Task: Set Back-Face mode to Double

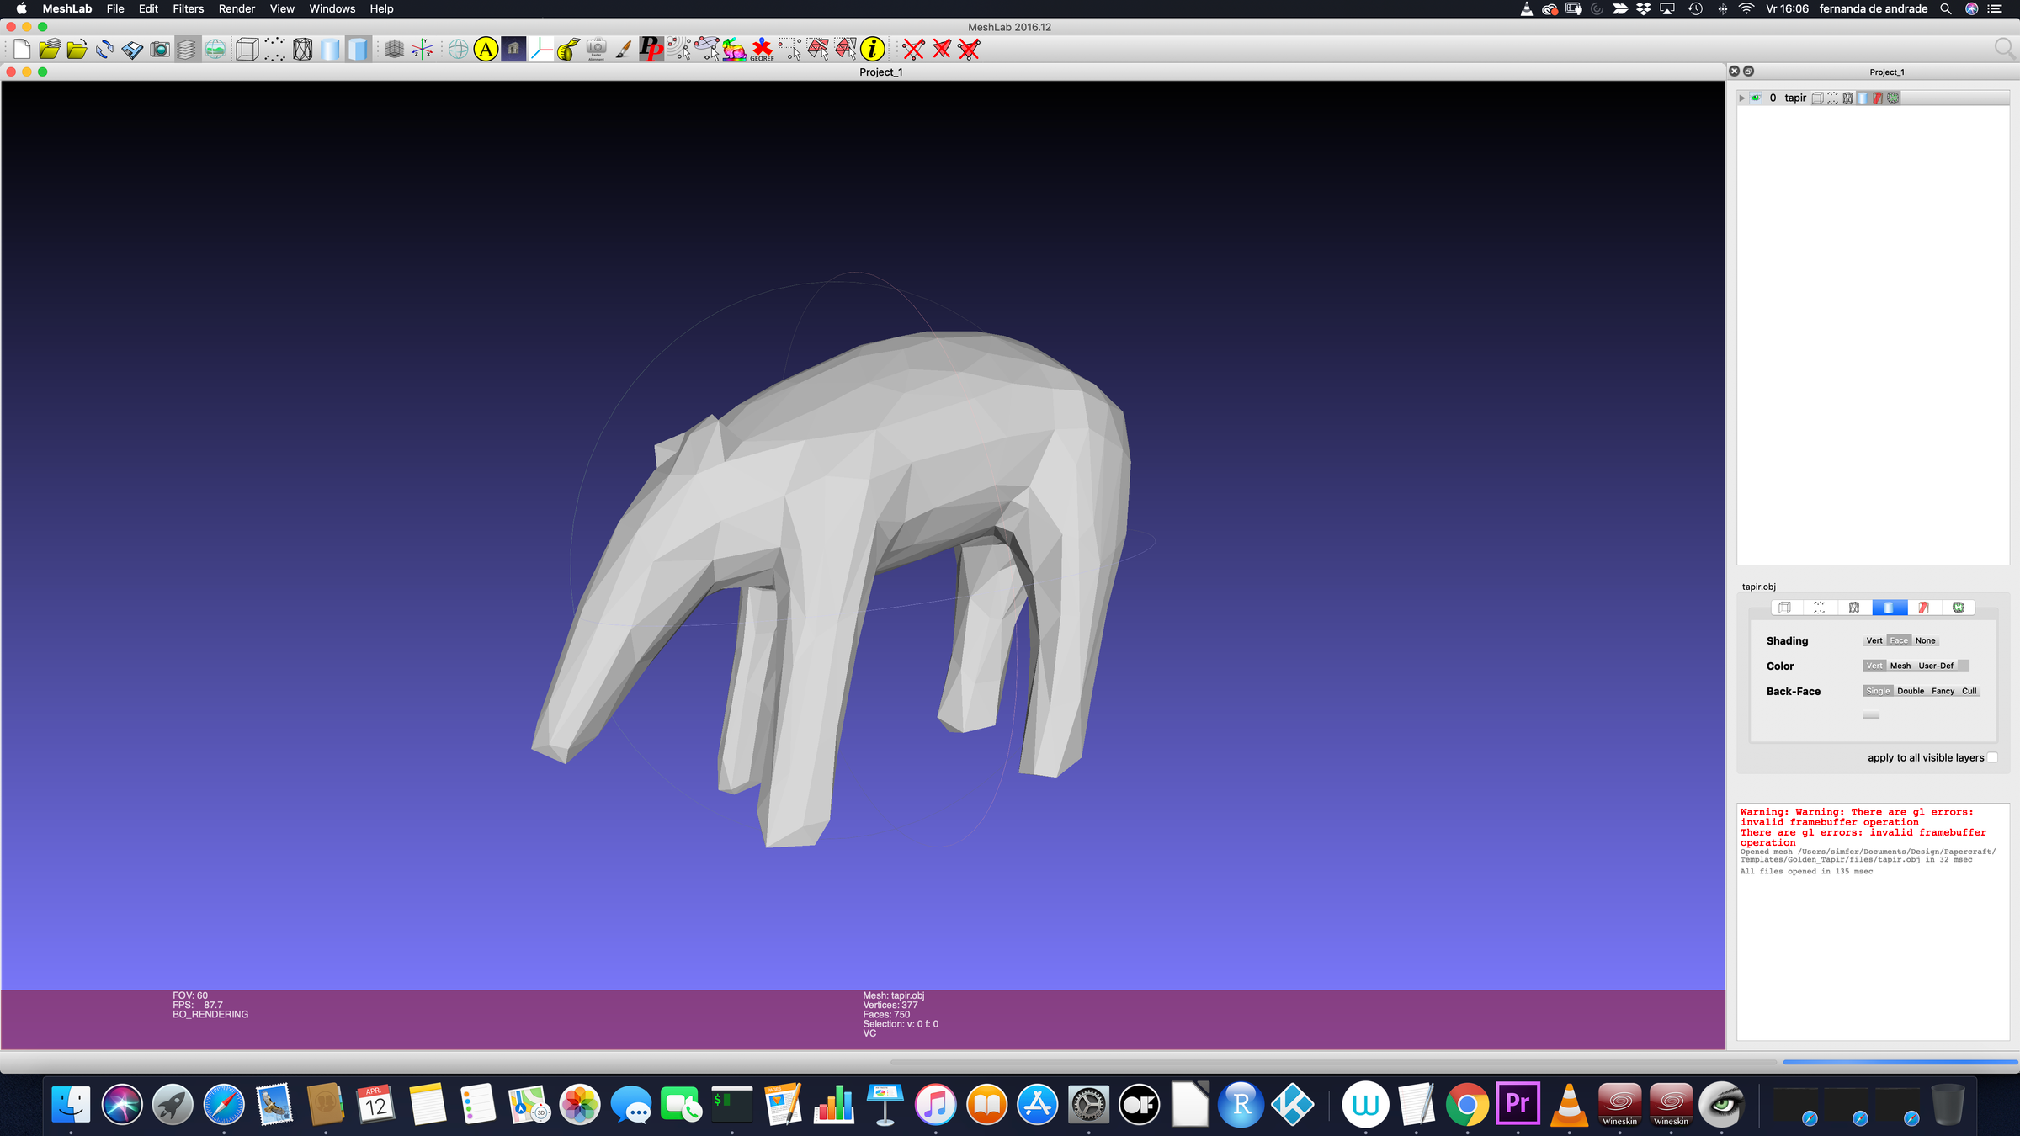Action: (1911, 691)
